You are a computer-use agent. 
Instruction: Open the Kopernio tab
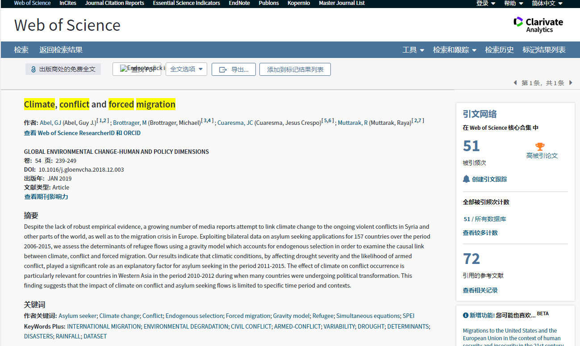[x=299, y=3]
